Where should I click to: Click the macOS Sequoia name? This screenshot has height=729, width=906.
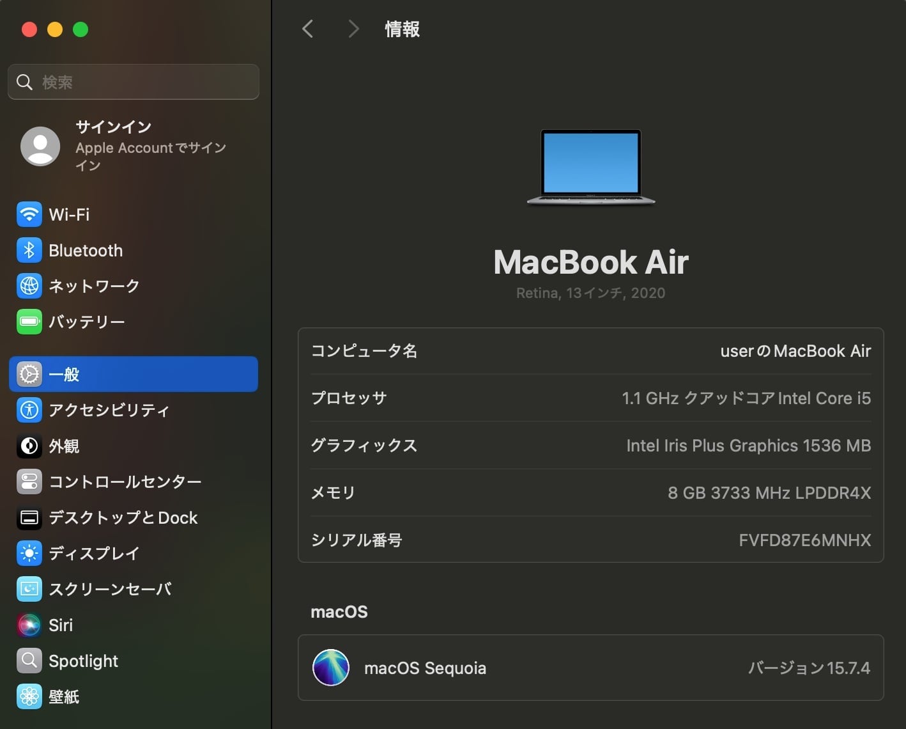[425, 668]
